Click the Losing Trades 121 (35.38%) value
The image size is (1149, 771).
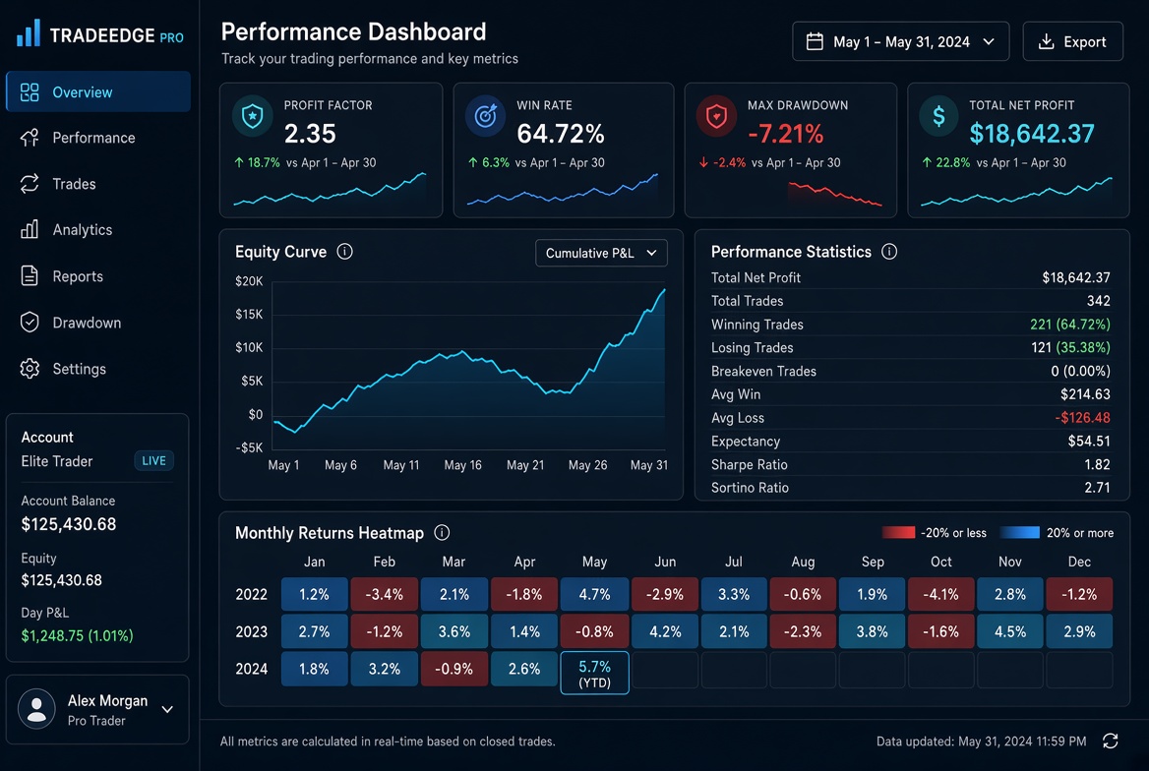[1070, 347]
